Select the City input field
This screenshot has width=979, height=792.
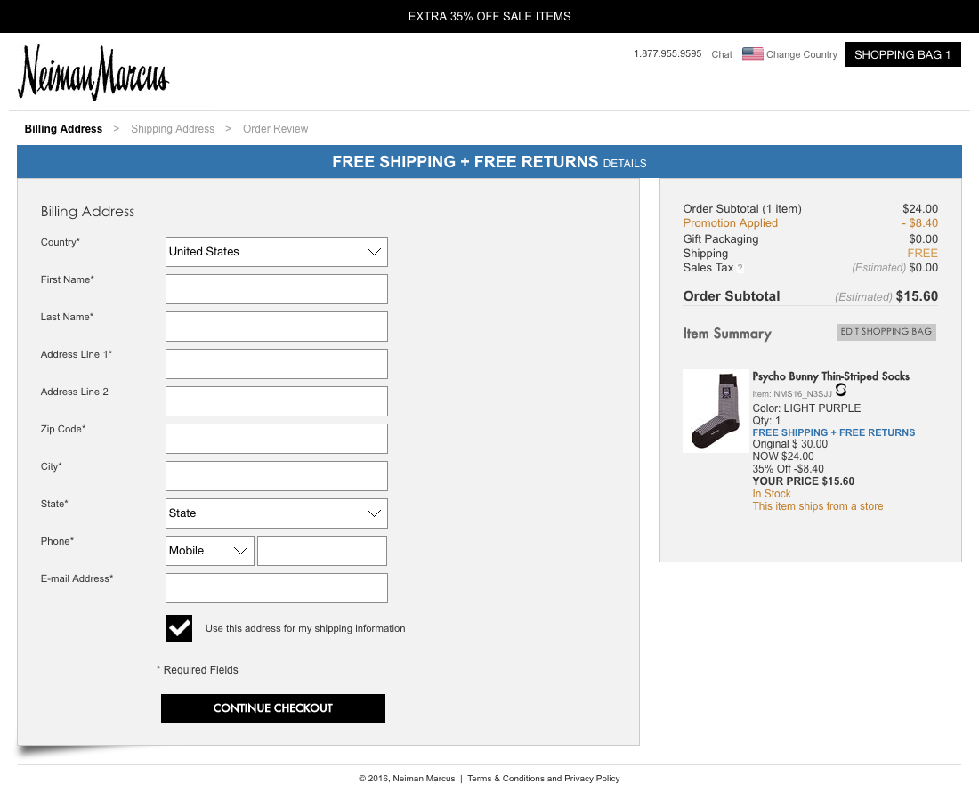click(x=277, y=476)
